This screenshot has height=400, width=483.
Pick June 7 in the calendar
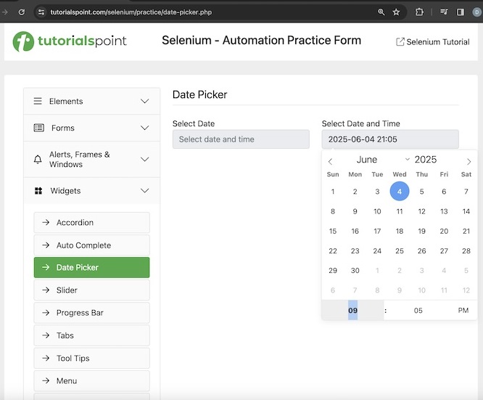pos(466,192)
